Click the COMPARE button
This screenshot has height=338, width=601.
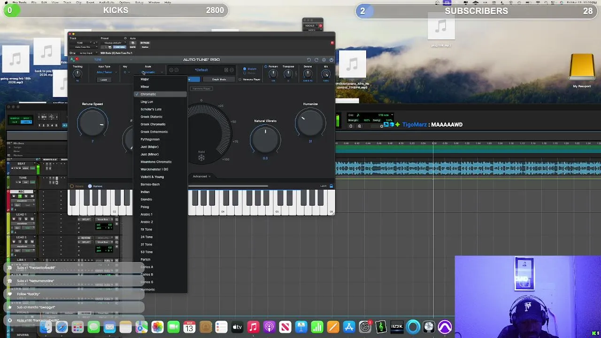coord(119,47)
